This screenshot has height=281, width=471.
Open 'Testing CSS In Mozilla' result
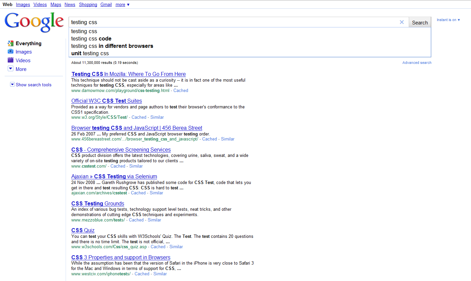tap(129, 74)
